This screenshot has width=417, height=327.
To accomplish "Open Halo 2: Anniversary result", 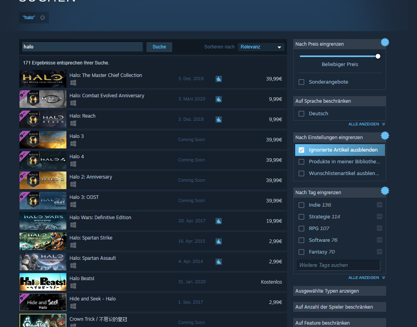I will [x=153, y=180].
